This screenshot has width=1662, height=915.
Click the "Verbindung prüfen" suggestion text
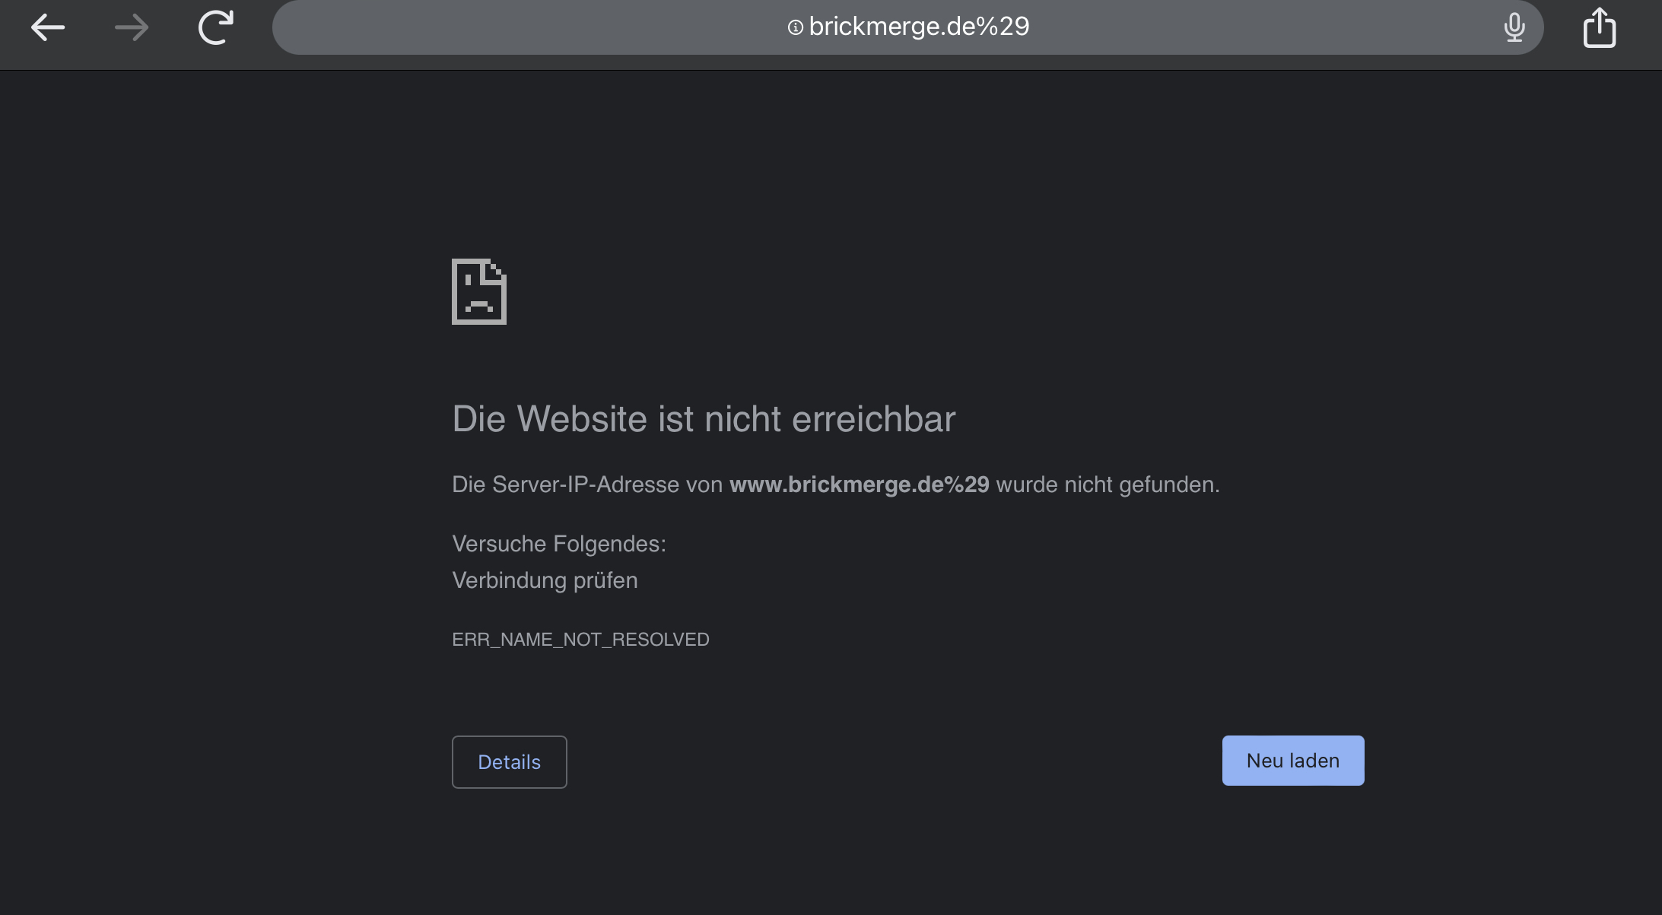coord(545,580)
